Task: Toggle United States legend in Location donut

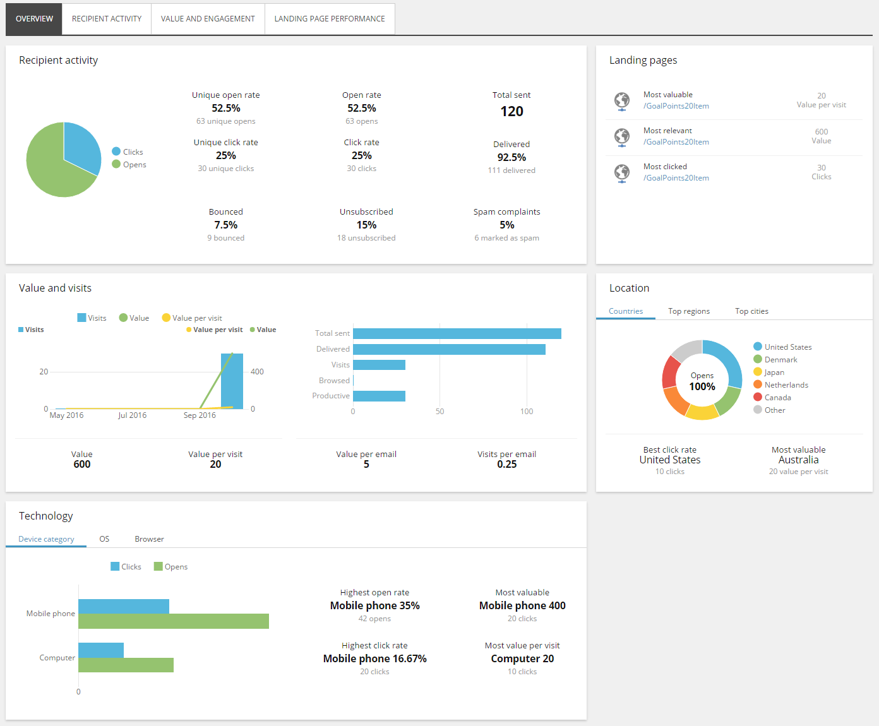Action: 782,347
